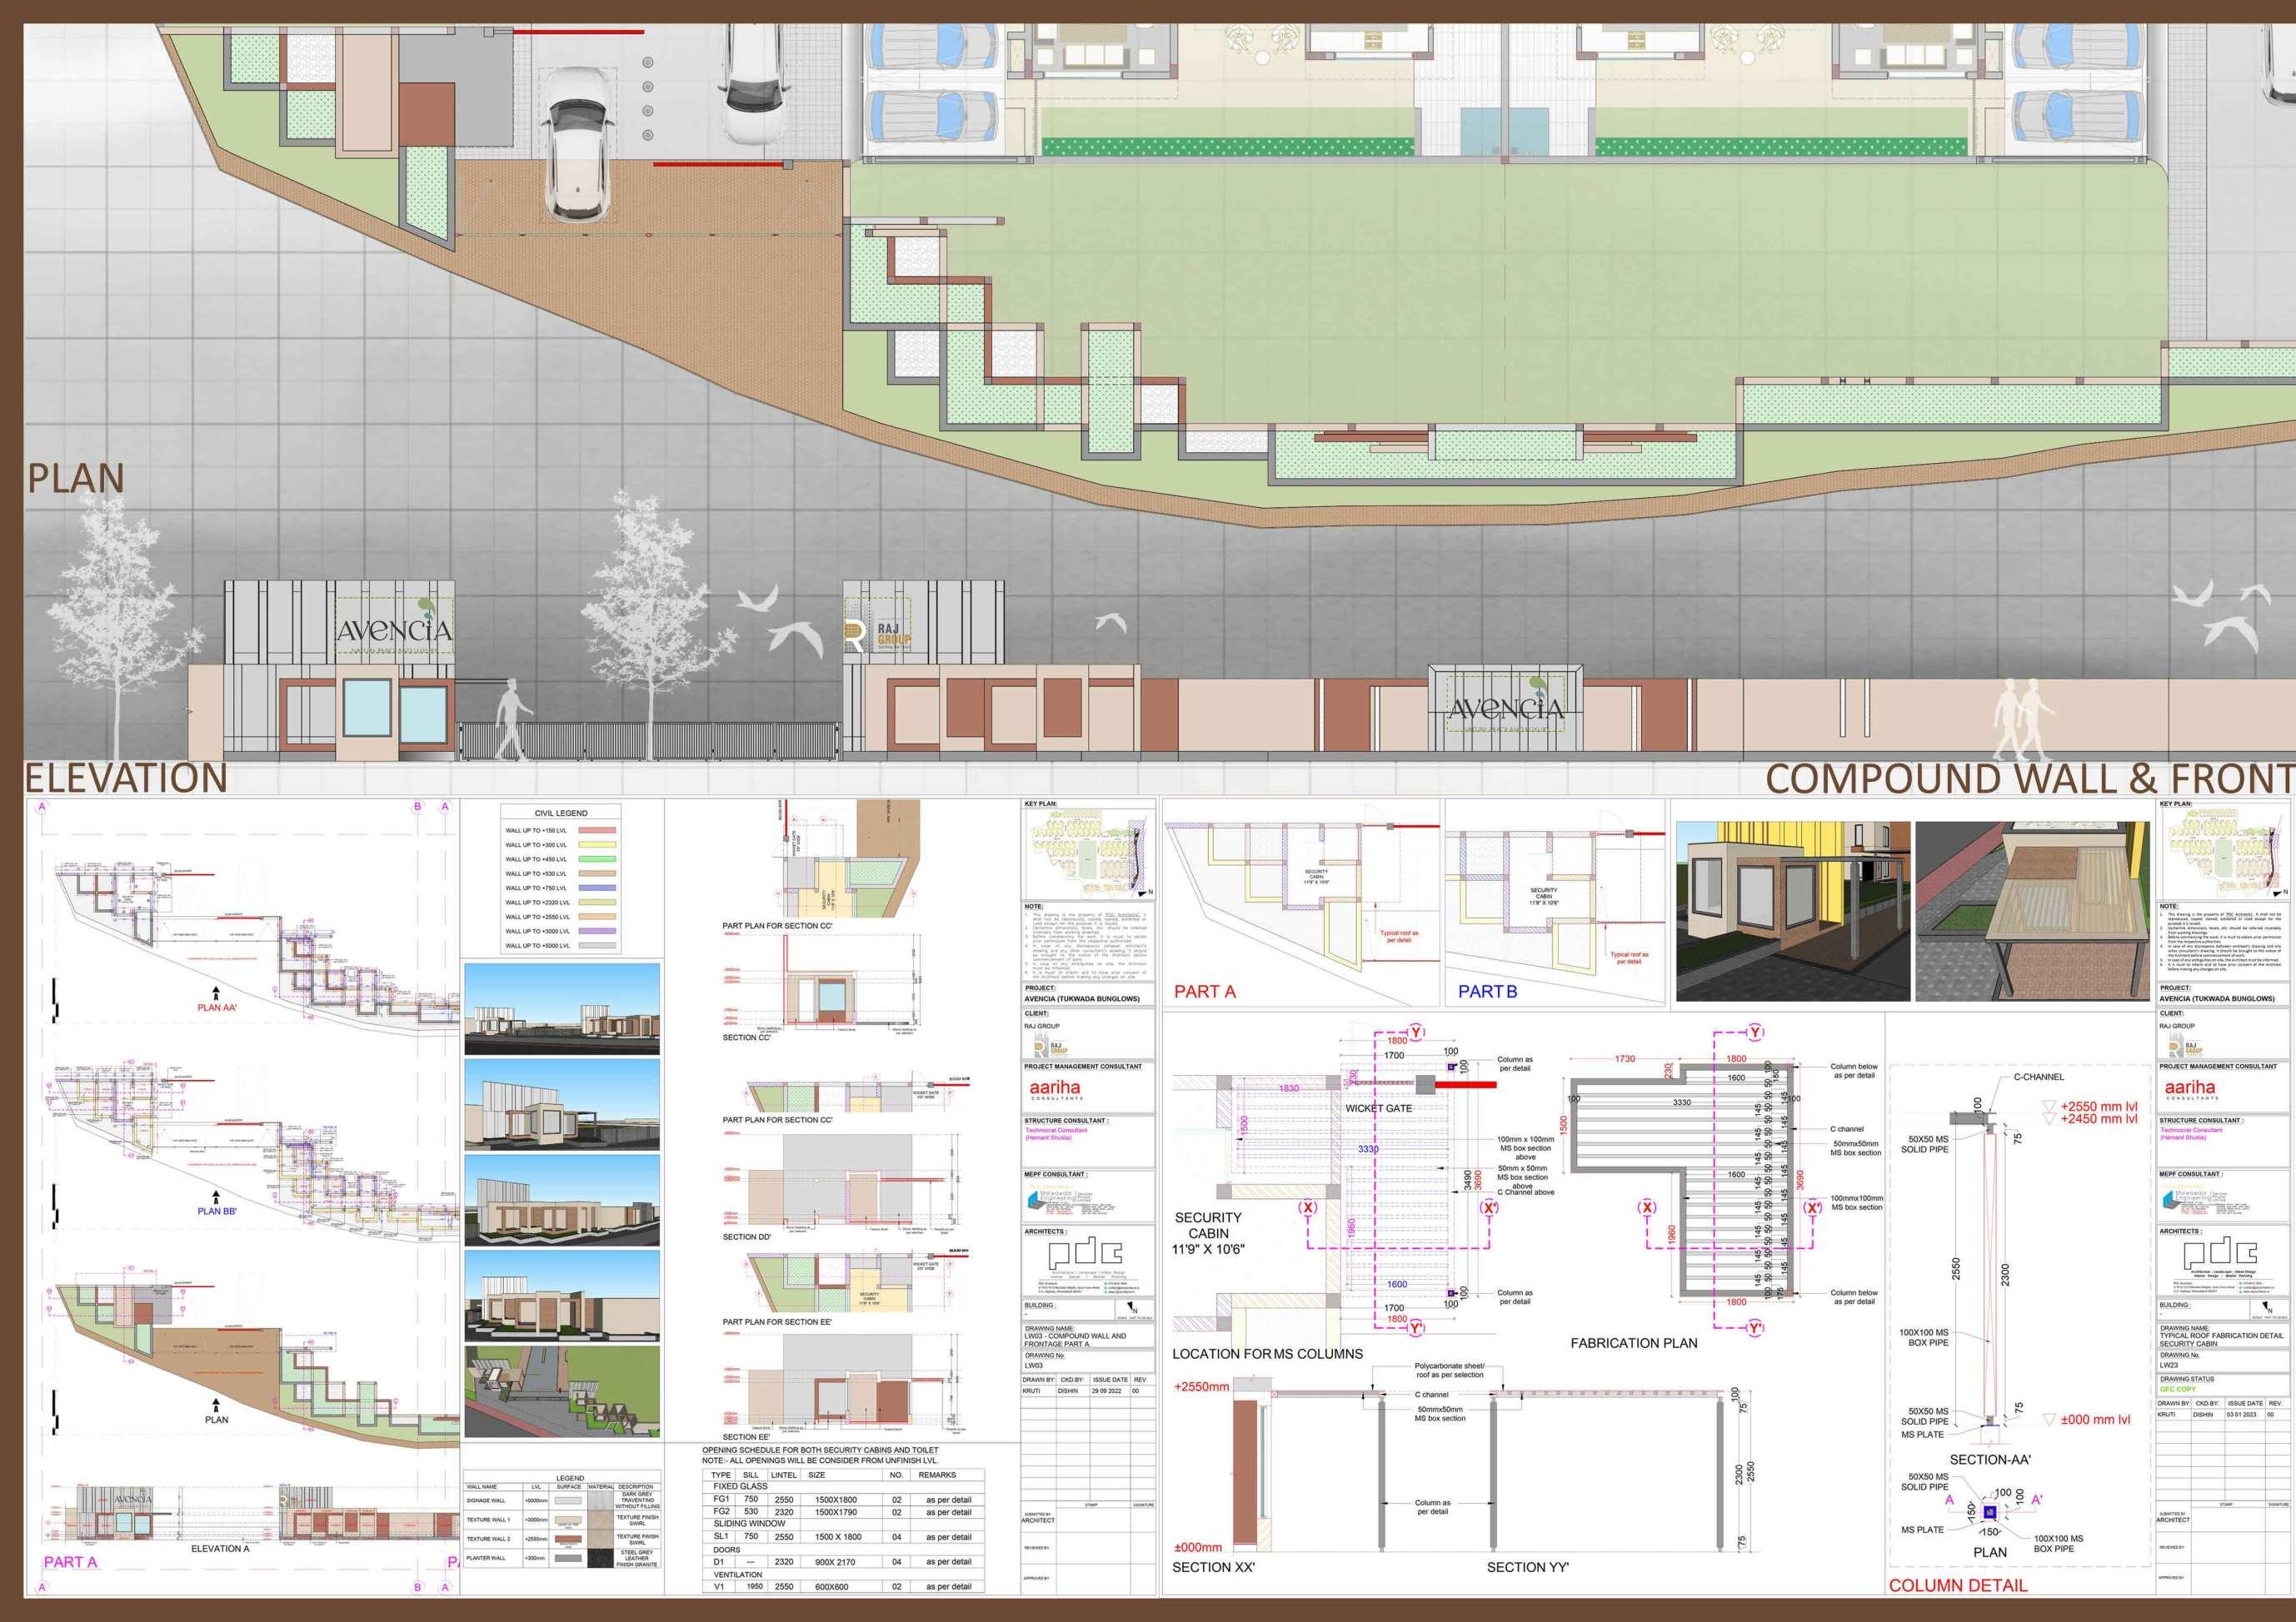Select the red WALL UP TO +150 LVL swatch
The image size is (2296, 1622).
(x=599, y=830)
